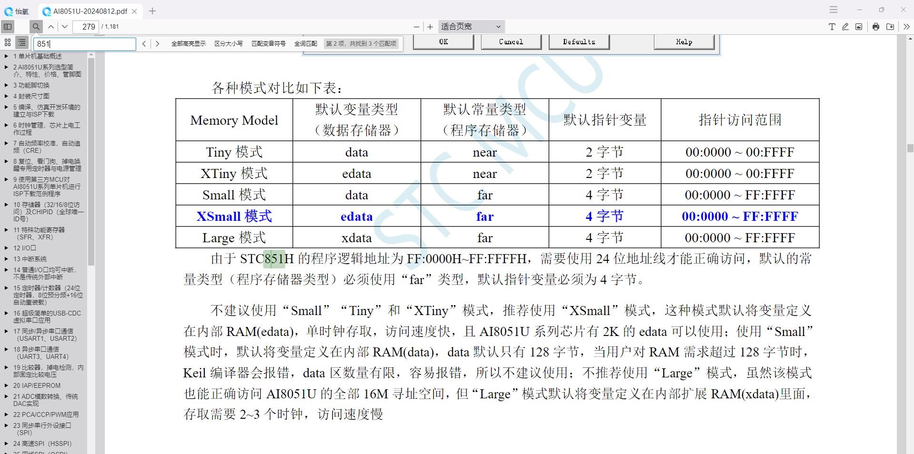Show thumbnail grid view in sidebar
914x454 pixels.
pyautogui.click(x=8, y=43)
